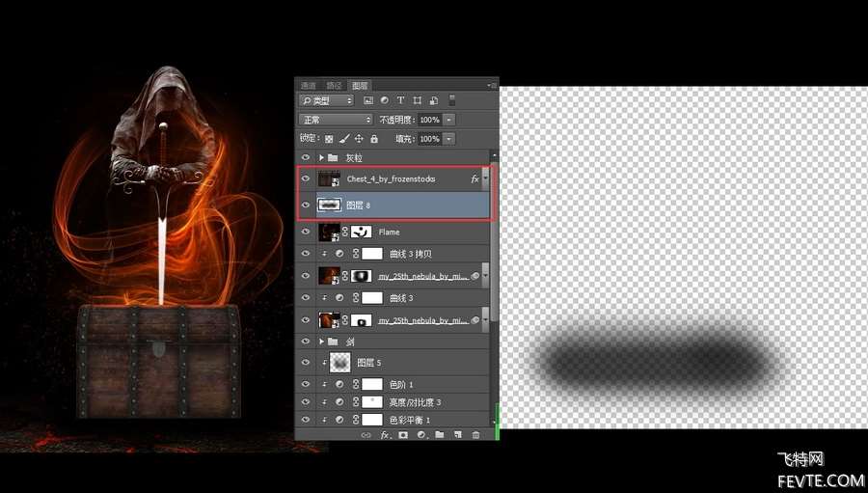Select the Chest_4_by_frozenstocks layer name
Screen dimensions: 868x493
391,178
